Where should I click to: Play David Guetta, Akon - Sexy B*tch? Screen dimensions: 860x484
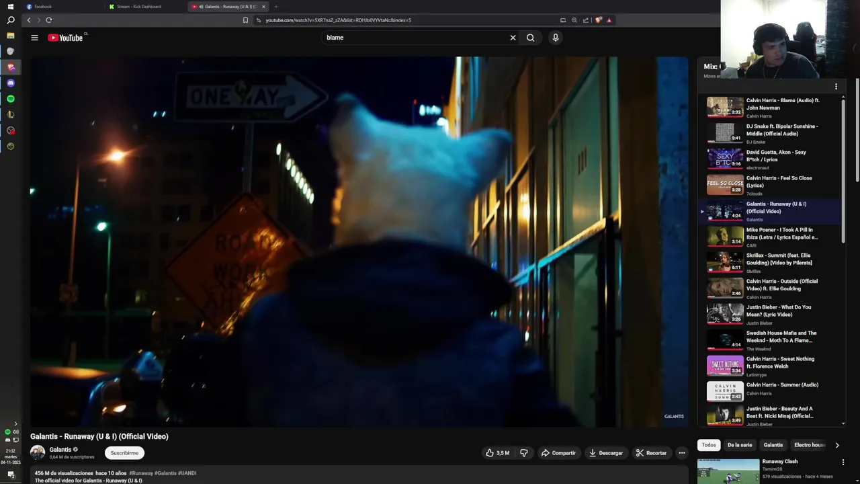[x=770, y=159]
